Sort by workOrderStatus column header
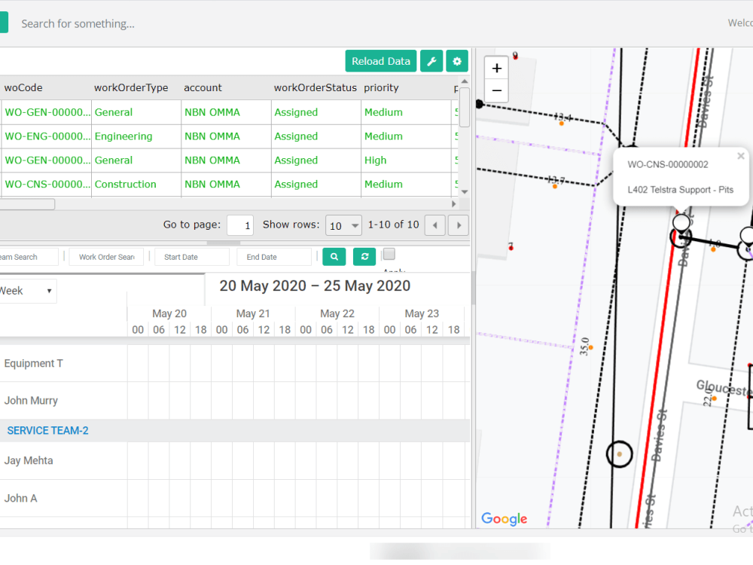753x565 pixels. pyautogui.click(x=315, y=88)
